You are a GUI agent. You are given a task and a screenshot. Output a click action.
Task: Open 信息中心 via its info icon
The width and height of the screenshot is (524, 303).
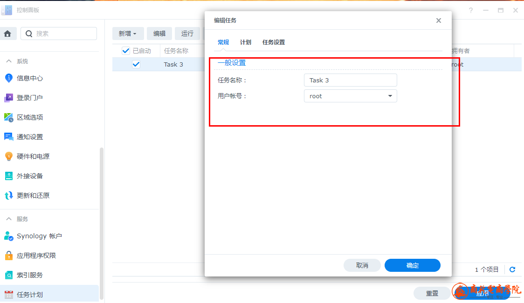coord(8,78)
